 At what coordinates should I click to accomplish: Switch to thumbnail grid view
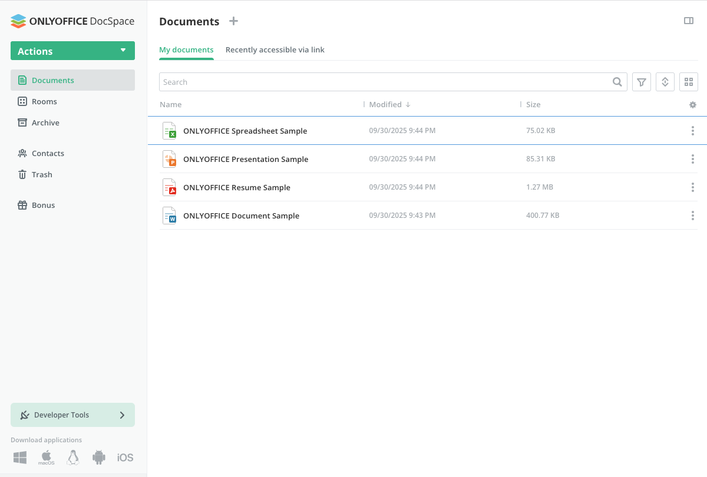tap(689, 82)
